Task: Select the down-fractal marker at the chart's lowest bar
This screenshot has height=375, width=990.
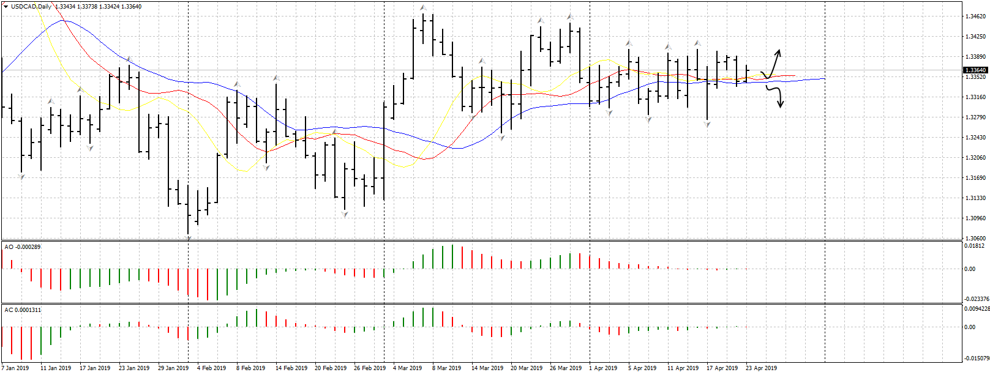Action: tap(188, 239)
